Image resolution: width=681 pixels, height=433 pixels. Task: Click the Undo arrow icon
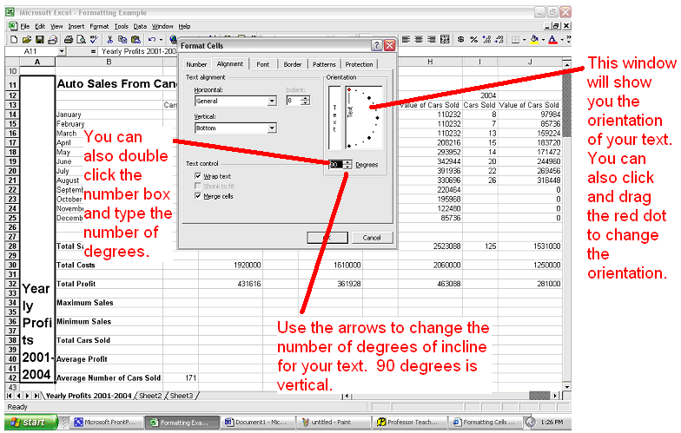tap(151, 40)
